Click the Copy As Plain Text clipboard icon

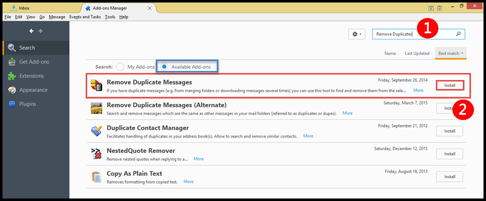(x=96, y=176)
